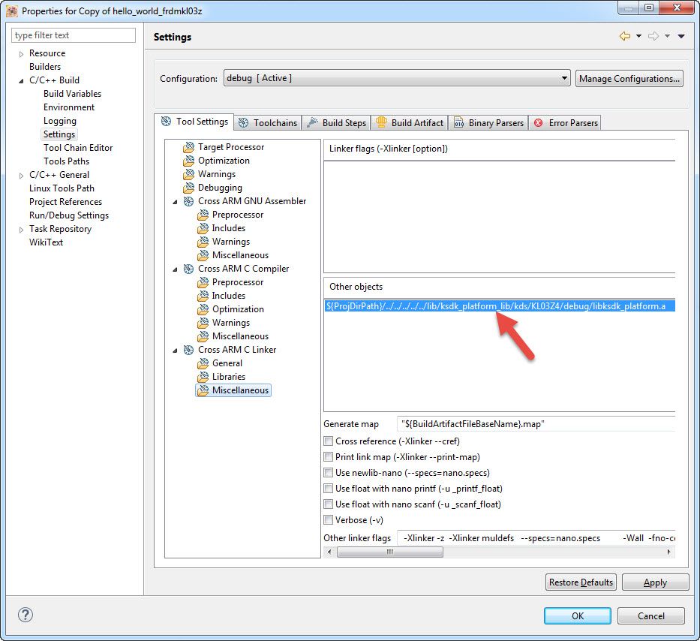Switch to the Toolchains tab
This screenshot has width=700, height=641.
coord(268,123)
